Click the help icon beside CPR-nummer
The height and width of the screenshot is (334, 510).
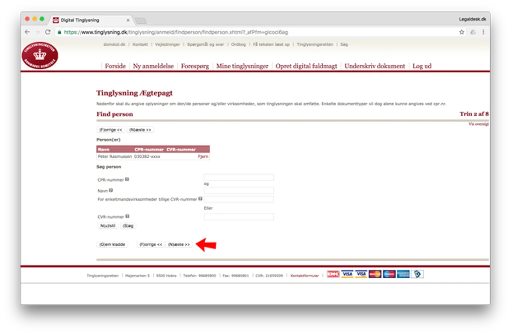tap(127, 179)
